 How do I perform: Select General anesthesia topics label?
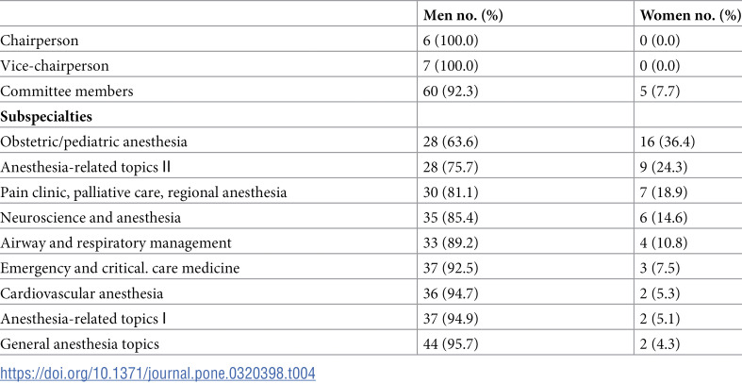79,344
